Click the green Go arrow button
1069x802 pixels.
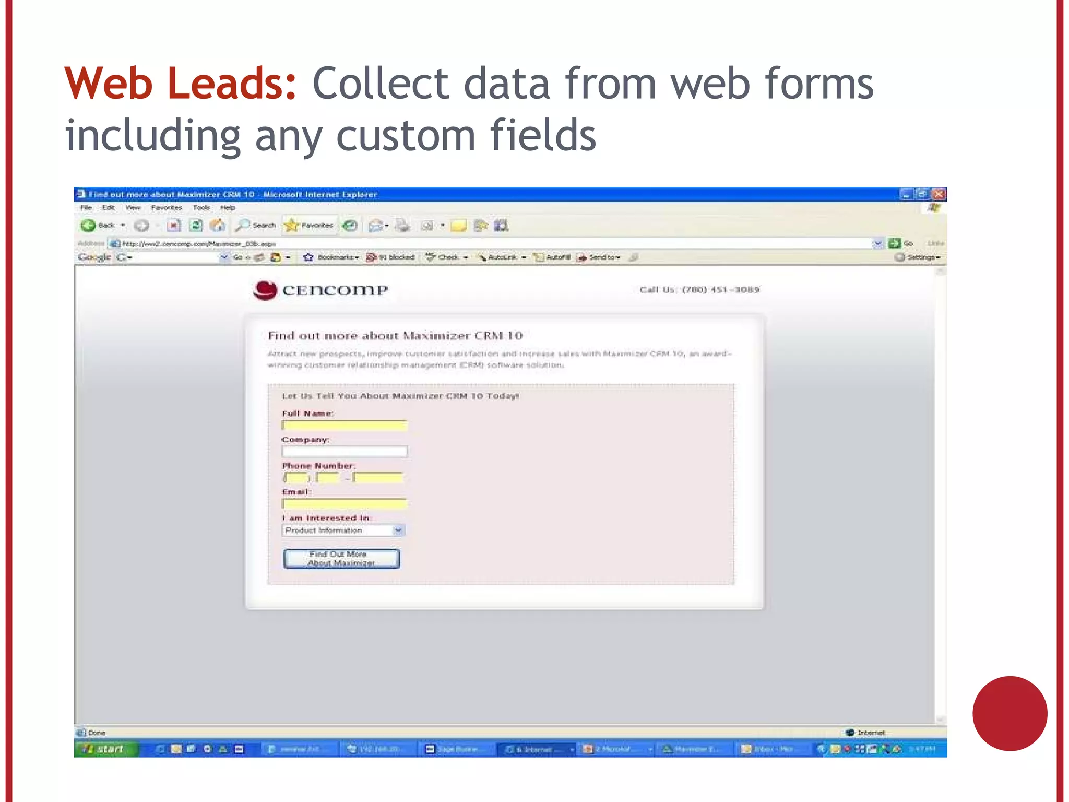click(895, 243)
